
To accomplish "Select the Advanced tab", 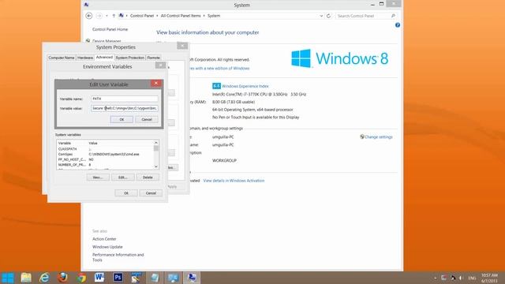I will pos(104,57).
